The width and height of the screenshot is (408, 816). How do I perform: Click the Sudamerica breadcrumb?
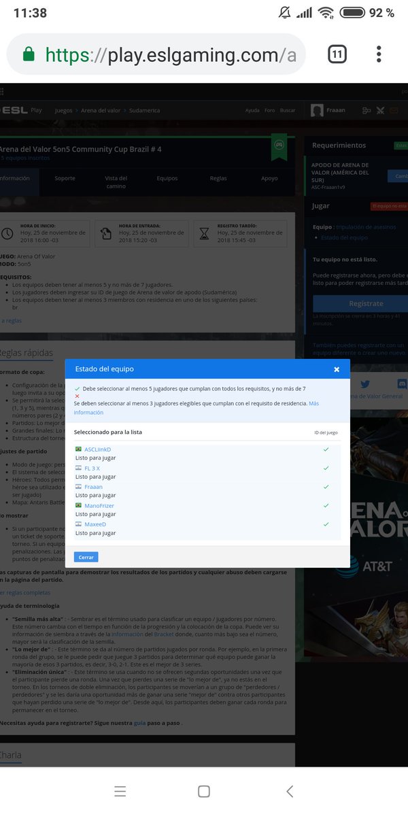click(145, 110)
